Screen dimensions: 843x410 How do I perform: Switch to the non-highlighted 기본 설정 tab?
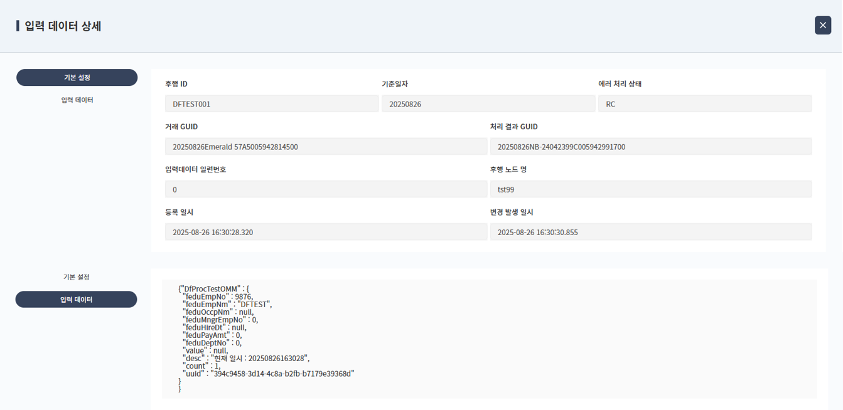77,277
